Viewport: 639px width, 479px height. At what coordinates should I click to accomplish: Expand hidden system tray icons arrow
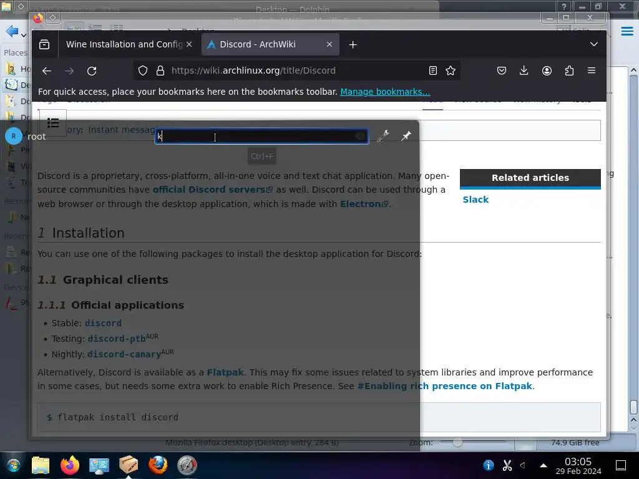tap(544, 465)
